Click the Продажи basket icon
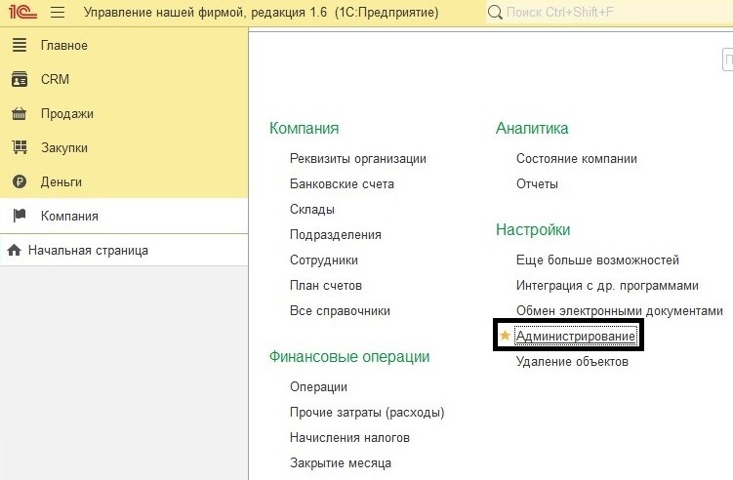The image size is (733, 480). click(x=19, y=114)
